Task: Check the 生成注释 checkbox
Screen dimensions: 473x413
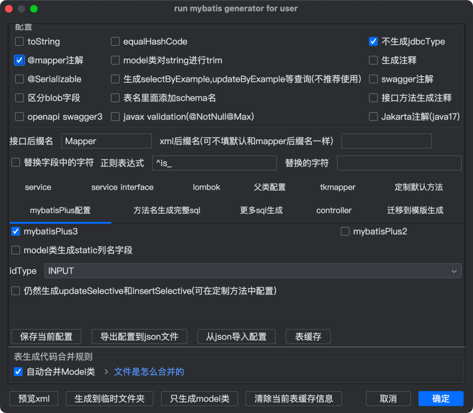Action: point(373,60)
